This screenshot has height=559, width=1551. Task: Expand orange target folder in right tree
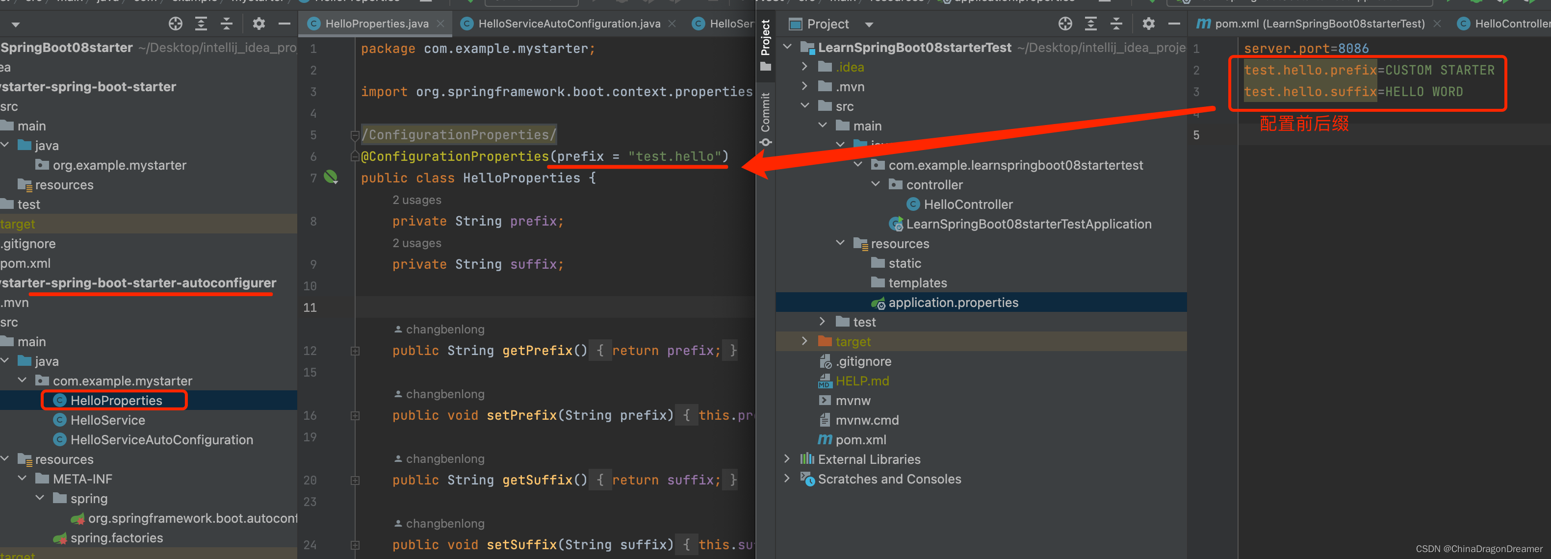805,341
